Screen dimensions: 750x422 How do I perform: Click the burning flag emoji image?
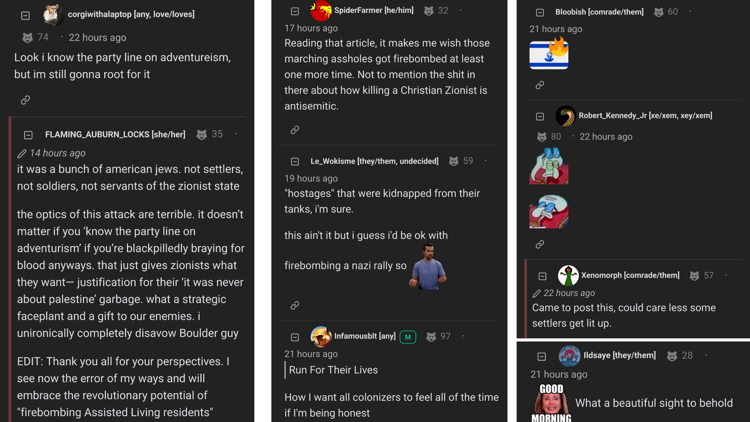549,54
